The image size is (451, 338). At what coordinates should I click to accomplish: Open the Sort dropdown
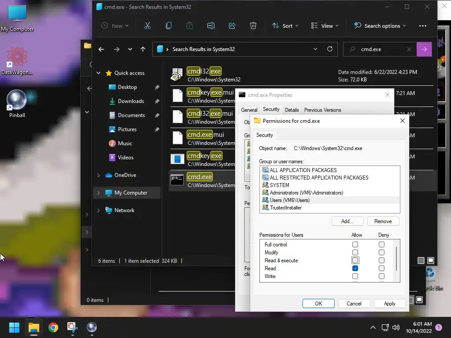tap(285, 26)
